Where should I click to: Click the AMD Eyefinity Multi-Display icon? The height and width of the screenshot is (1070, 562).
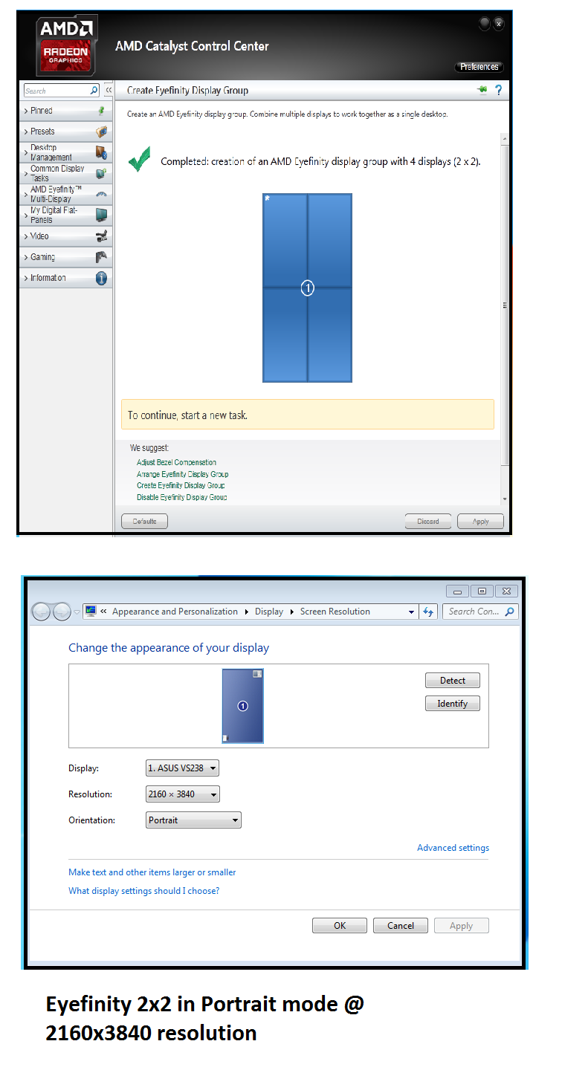coord(101,194)
